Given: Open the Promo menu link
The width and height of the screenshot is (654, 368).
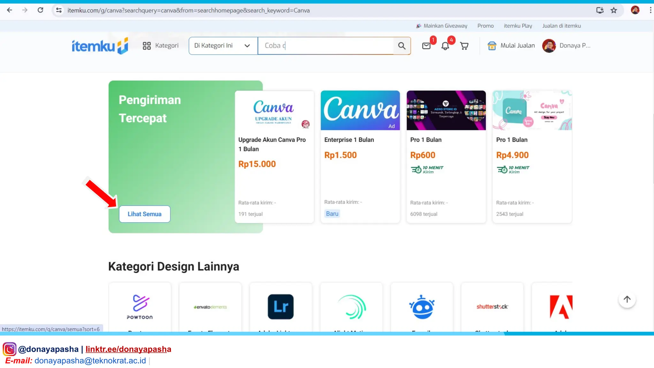Looking at the screenshot, I should [x=485, y=26].
